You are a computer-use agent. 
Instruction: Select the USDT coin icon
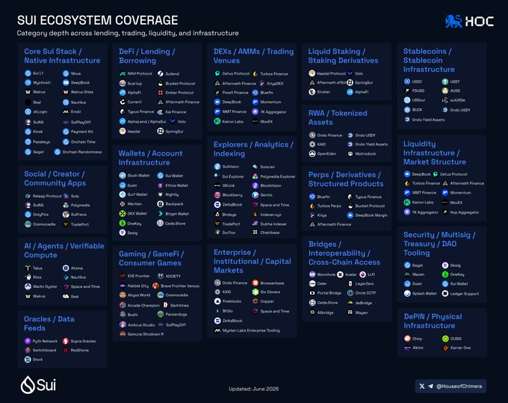click(x=445, y=81)
